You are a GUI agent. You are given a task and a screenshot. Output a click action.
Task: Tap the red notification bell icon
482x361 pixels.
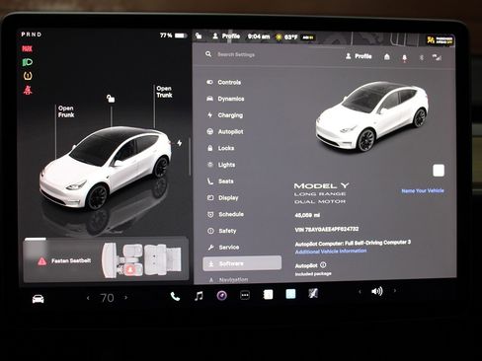click(405, 58)
